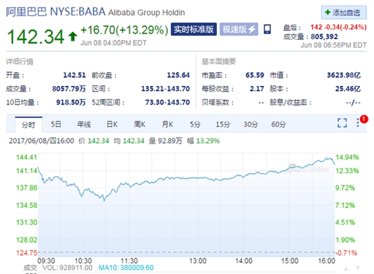The image size is (374, 274).
Task: Select the 5日 chart tab
Action: [x=56, y=124]
